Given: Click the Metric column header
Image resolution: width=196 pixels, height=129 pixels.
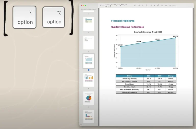Looking at the screenshot, I should point(129,76).
